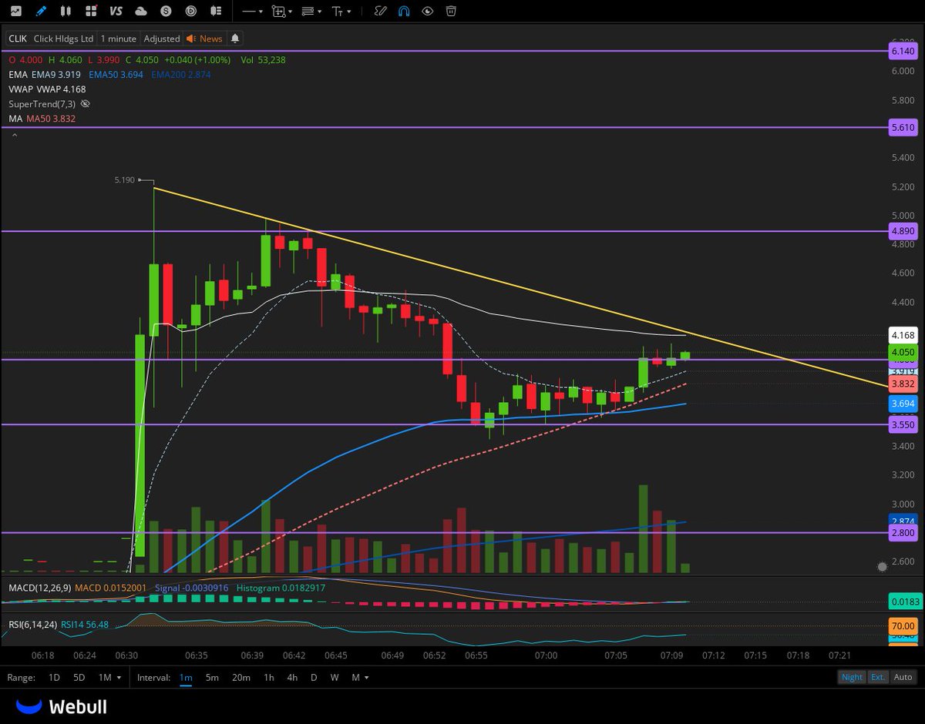
Task: Open the News link
Action: 204,39
